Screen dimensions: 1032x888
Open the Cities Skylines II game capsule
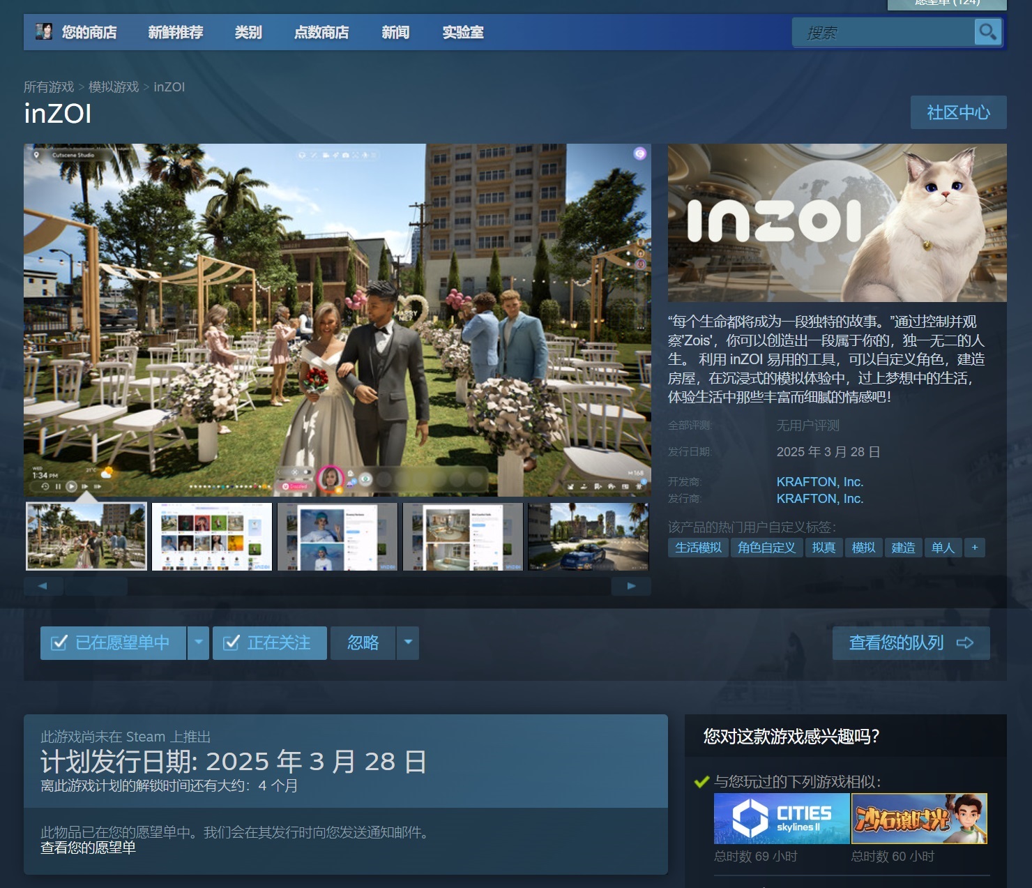coord(782,818)
